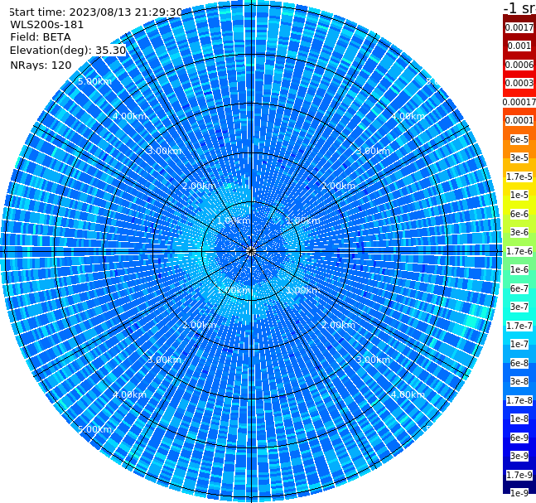Viewport: 536px width, 503px height.
Task: Click the 1e-8 color bar label
Action: point(519,418)
